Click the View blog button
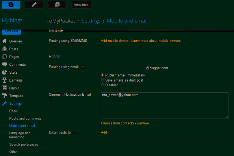The image size is (234, 156). coord(81,5)
